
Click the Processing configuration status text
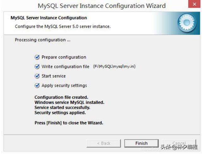click(x=43, y=40)
